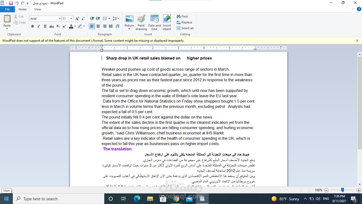Insert the date and time

point(154,23)
